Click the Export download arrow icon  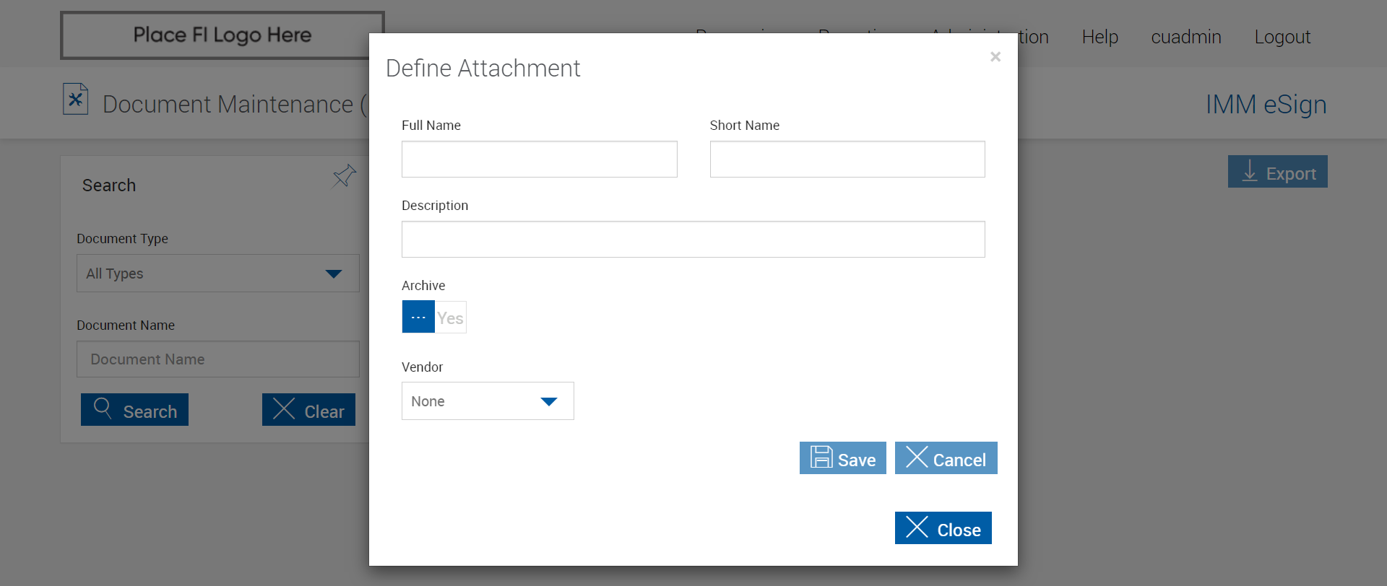[1249, 172]
